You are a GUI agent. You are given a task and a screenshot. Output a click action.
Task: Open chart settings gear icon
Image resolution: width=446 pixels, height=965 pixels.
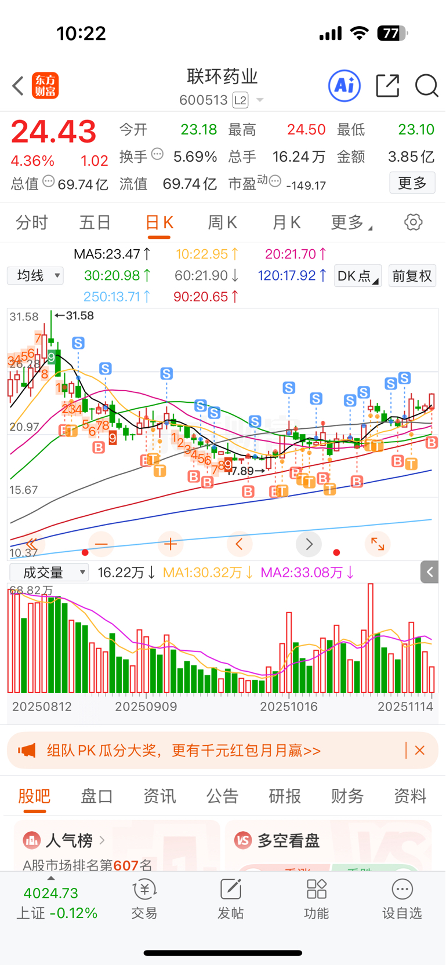tap(413, 222)
